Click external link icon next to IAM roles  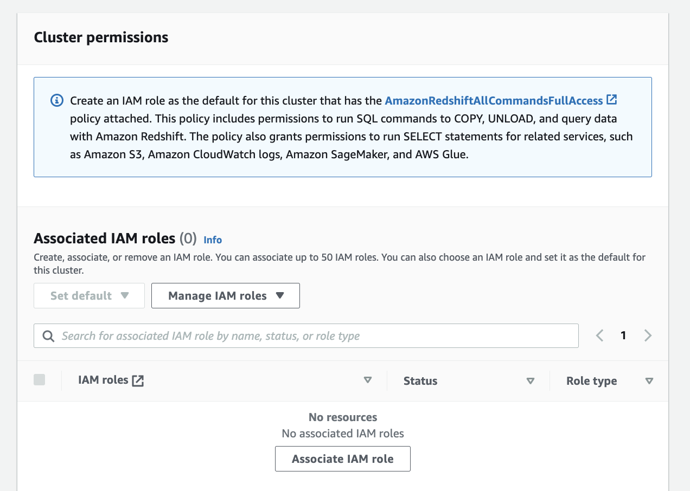[138, 381]
